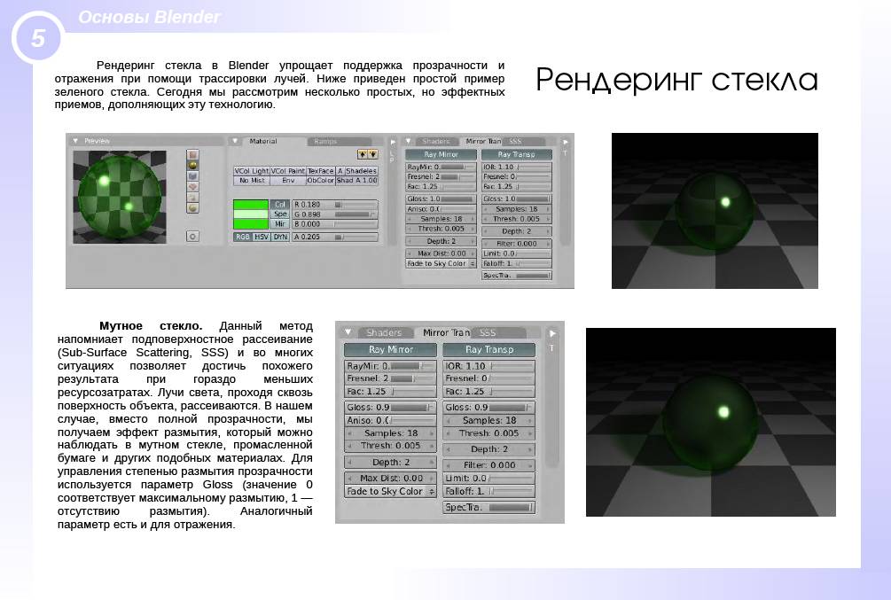
Task: Click the copy material settings arrow icon
Action: pyautogui.click(x=362, y=154)
